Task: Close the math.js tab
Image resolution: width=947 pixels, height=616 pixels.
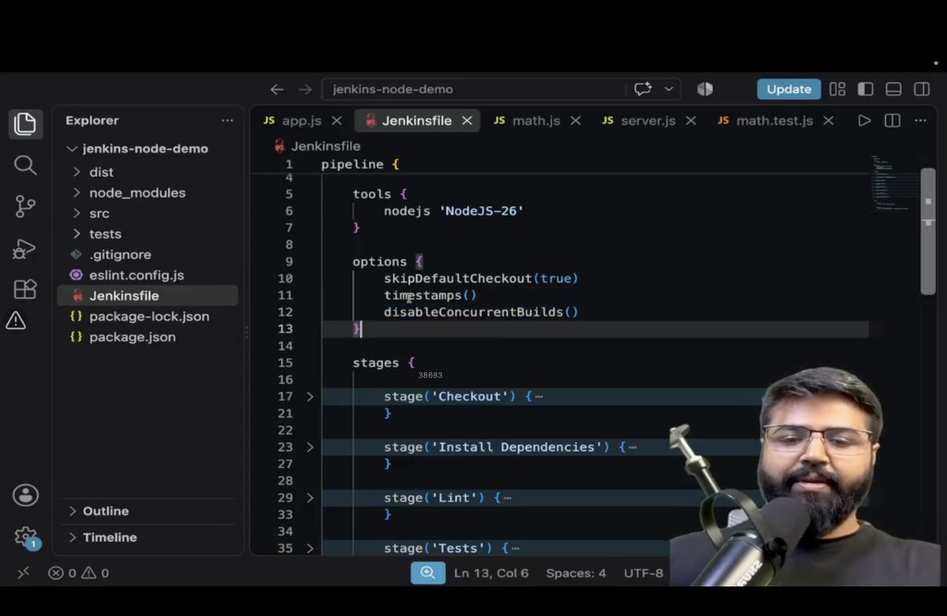Action: pos(576,121)
